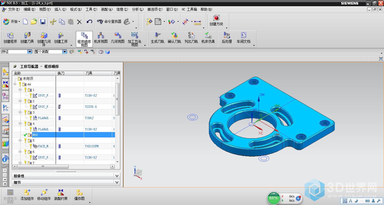This screenshot has height=205, width=384.
Task: Select the MOO program row
Action: (x=64, y=135)
